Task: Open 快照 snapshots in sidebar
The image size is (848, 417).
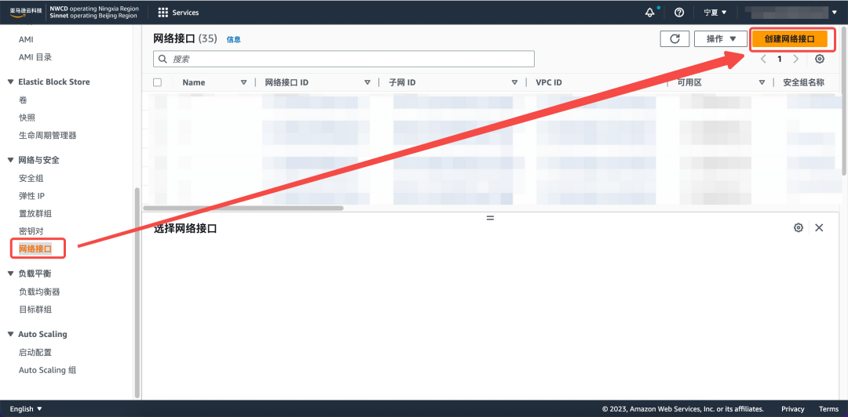Action: [27, 118]
